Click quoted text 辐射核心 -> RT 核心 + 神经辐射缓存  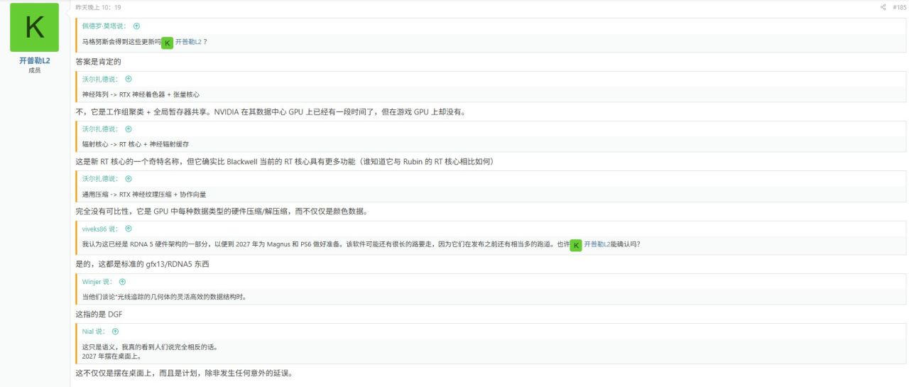136,144
